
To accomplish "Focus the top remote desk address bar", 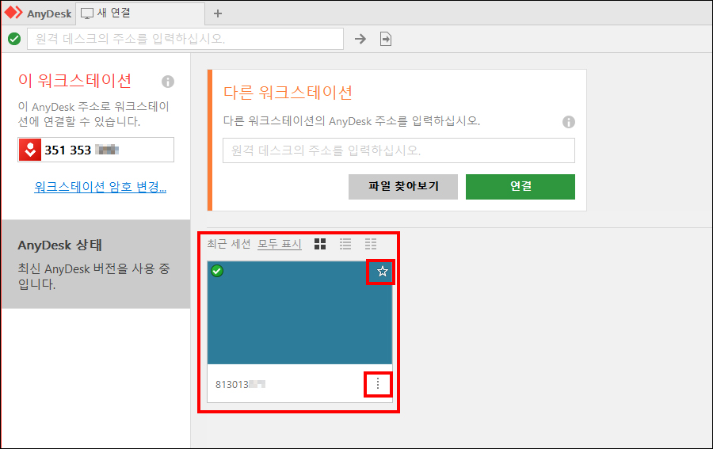I will (185, 39).
